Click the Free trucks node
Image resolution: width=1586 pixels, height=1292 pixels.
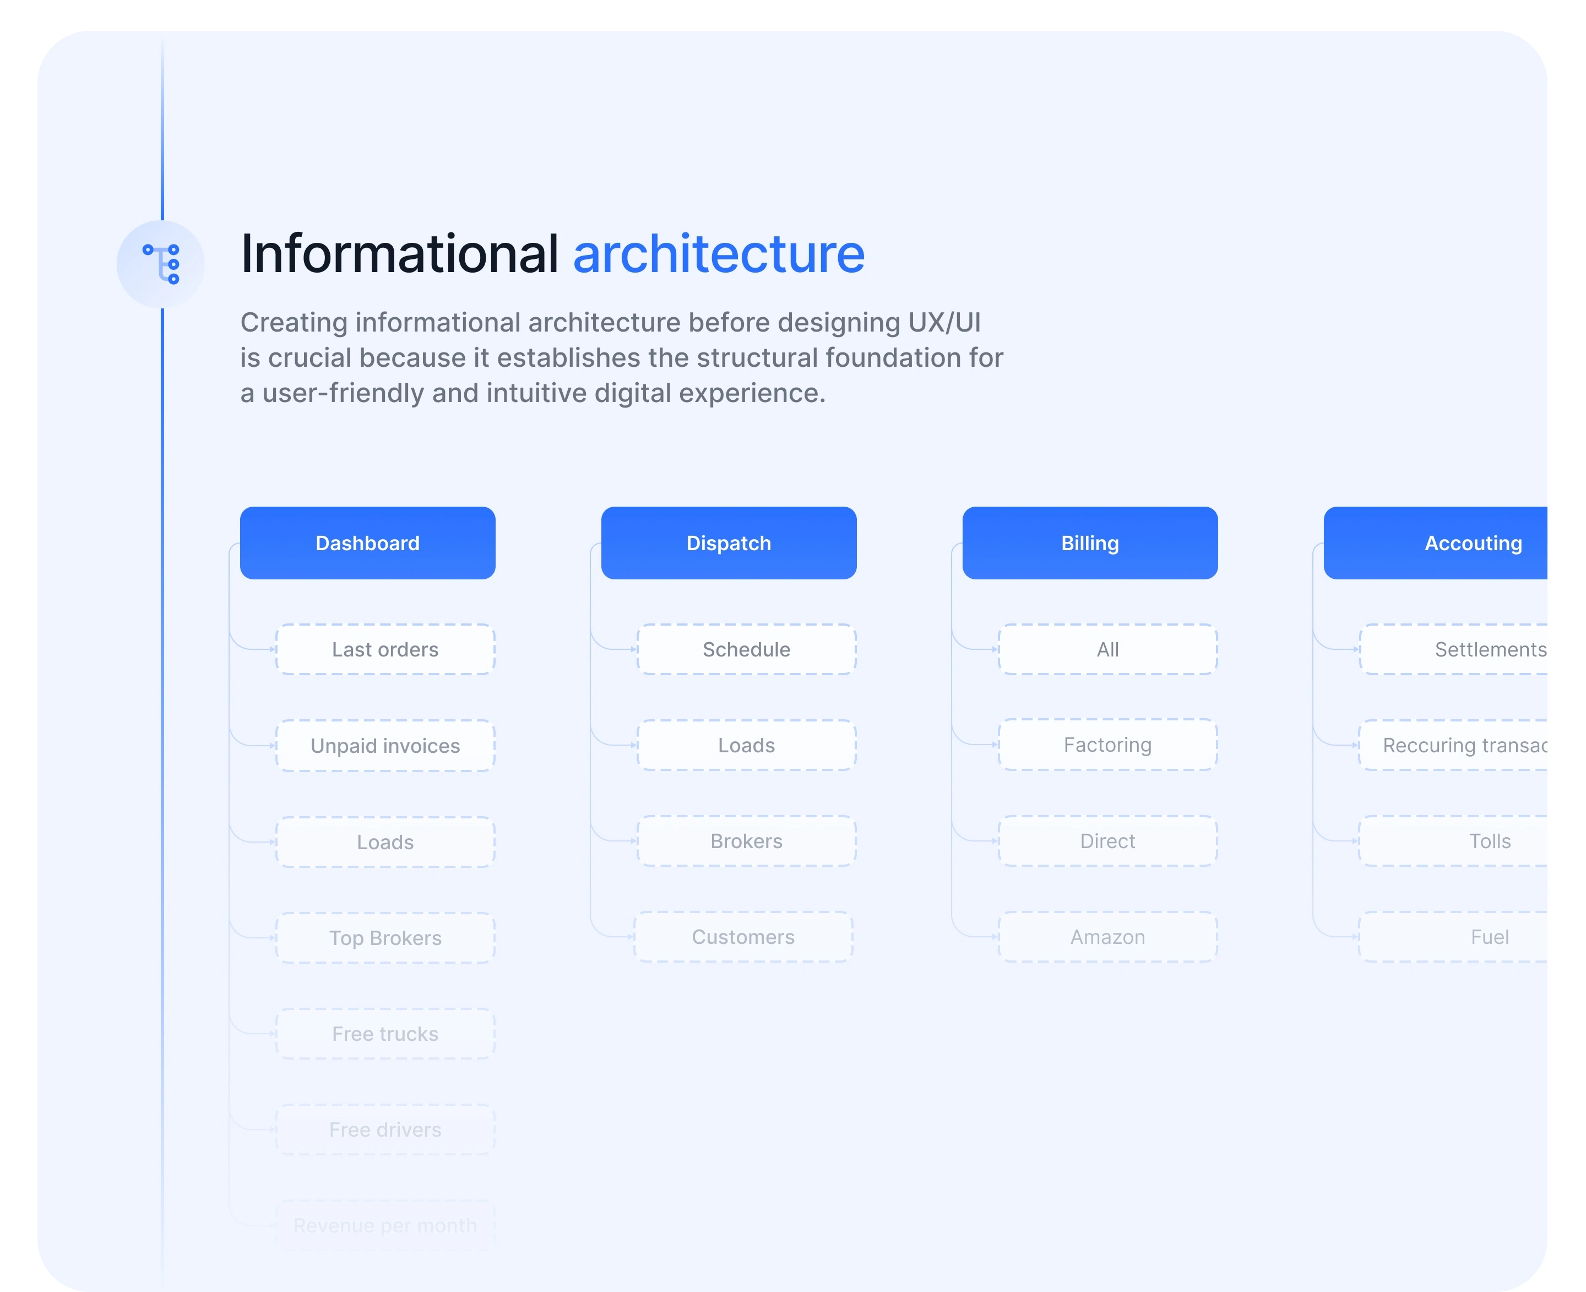385,1034
